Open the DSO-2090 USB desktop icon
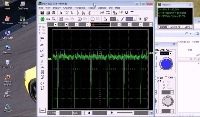 23,21
